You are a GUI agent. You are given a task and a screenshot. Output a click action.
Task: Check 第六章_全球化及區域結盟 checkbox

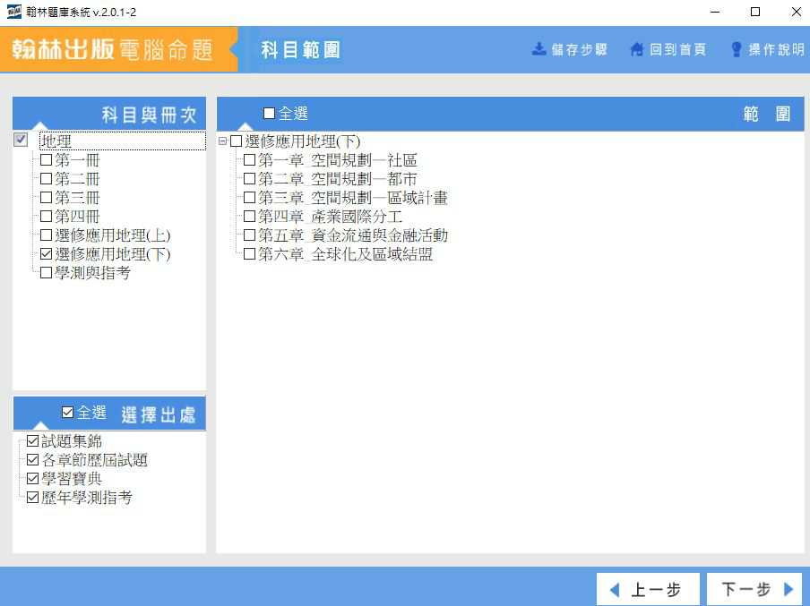(x=249, y=253)
